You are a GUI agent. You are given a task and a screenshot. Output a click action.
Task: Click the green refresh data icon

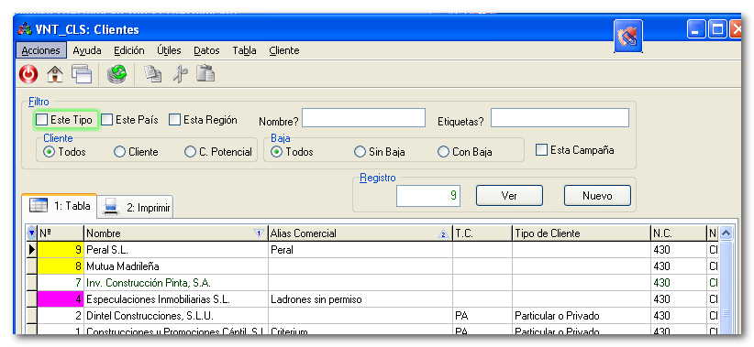pyautogui.click(x=116, y=74)
